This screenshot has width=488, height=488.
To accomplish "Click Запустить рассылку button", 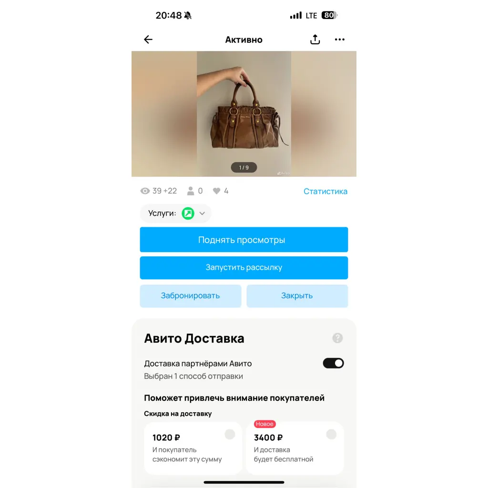I will [244, 268].
